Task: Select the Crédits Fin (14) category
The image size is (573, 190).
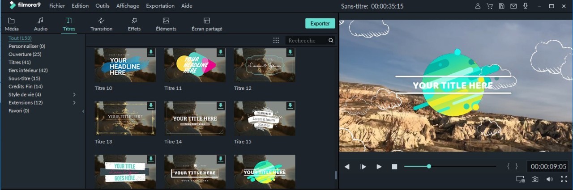Action: [x=26, y=86]
